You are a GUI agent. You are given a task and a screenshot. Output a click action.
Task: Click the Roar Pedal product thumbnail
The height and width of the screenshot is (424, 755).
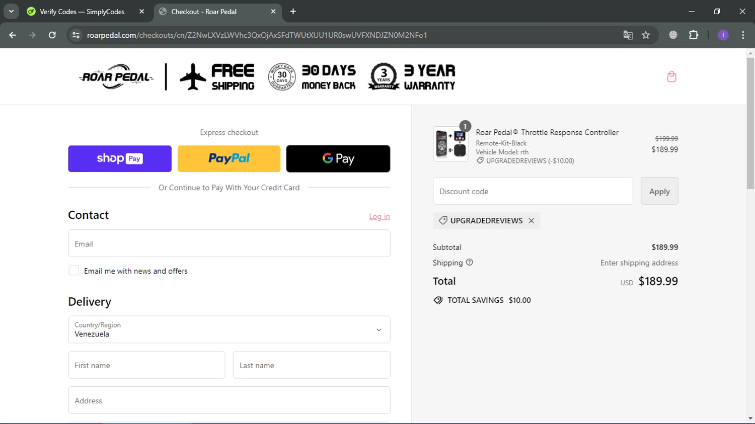click(450, 144)
